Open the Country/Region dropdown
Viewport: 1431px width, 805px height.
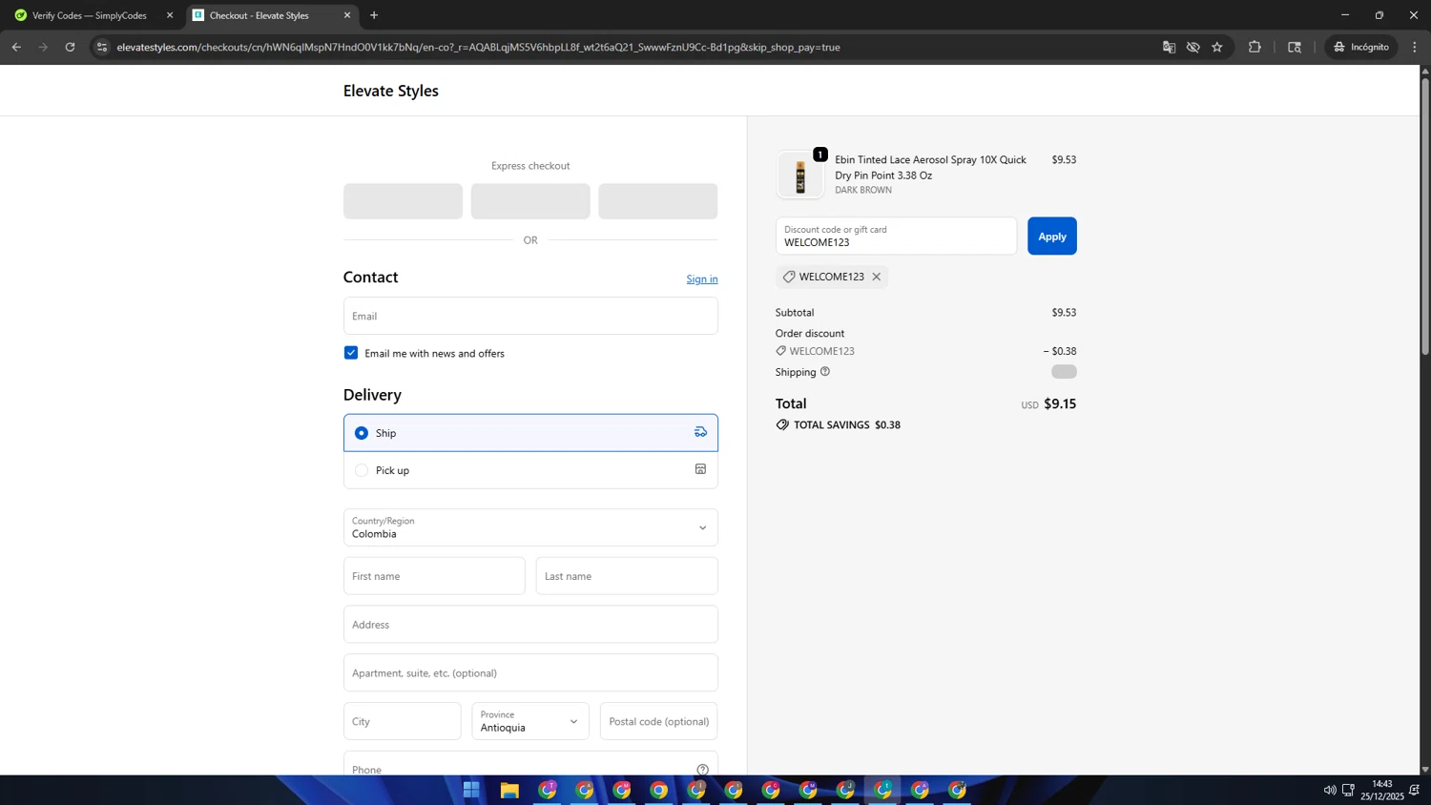click(x=530, y=527)
